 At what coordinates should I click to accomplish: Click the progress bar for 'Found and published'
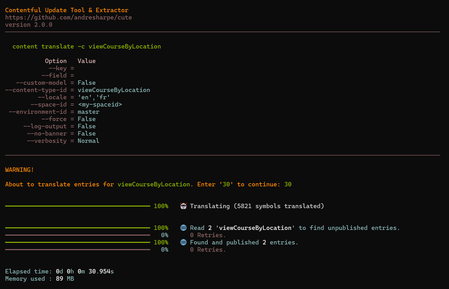pyautogui.click(x=78, y=242)
